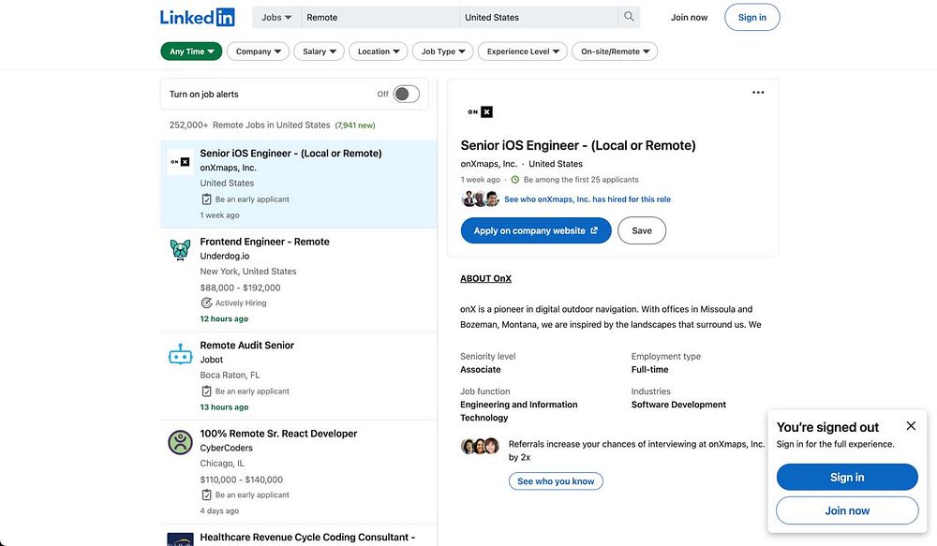The image size is (937, 546).
Task: Click the LinkedIn logo
Action: [198, 17]
